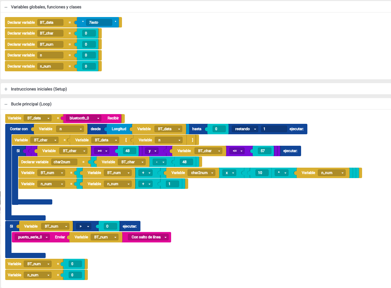
Task: Select the Longitud block
Action: coord(119,129)
